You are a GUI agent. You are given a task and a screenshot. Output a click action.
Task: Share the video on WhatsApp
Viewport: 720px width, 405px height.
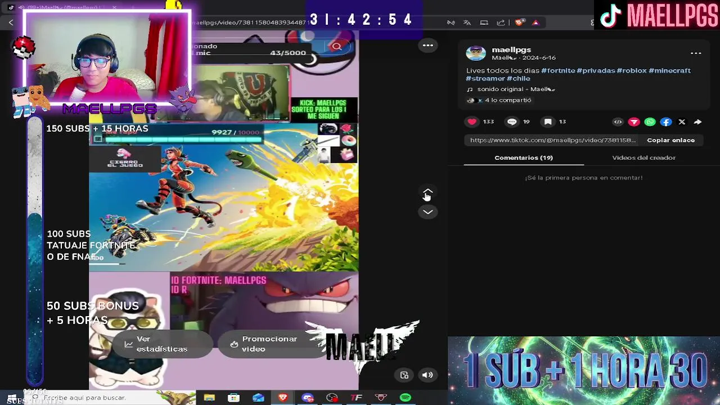pos(650,122)
